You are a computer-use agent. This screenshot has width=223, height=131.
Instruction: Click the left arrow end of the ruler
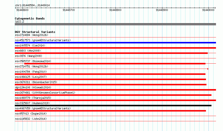pos(16,8)
